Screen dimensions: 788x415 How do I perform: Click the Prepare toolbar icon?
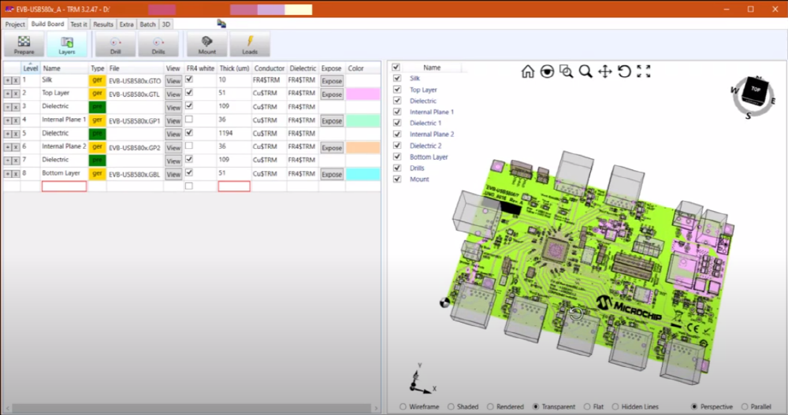tap(24, 45)
